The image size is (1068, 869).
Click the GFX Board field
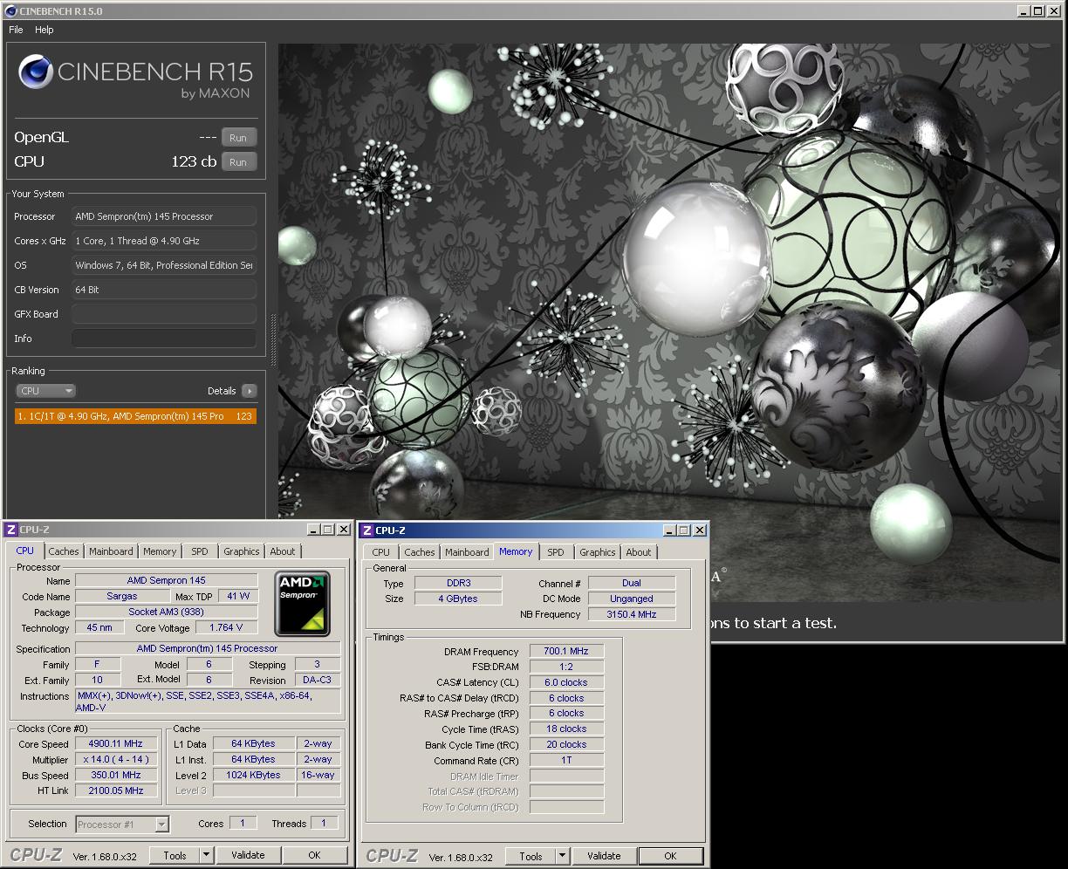point(164,314)
